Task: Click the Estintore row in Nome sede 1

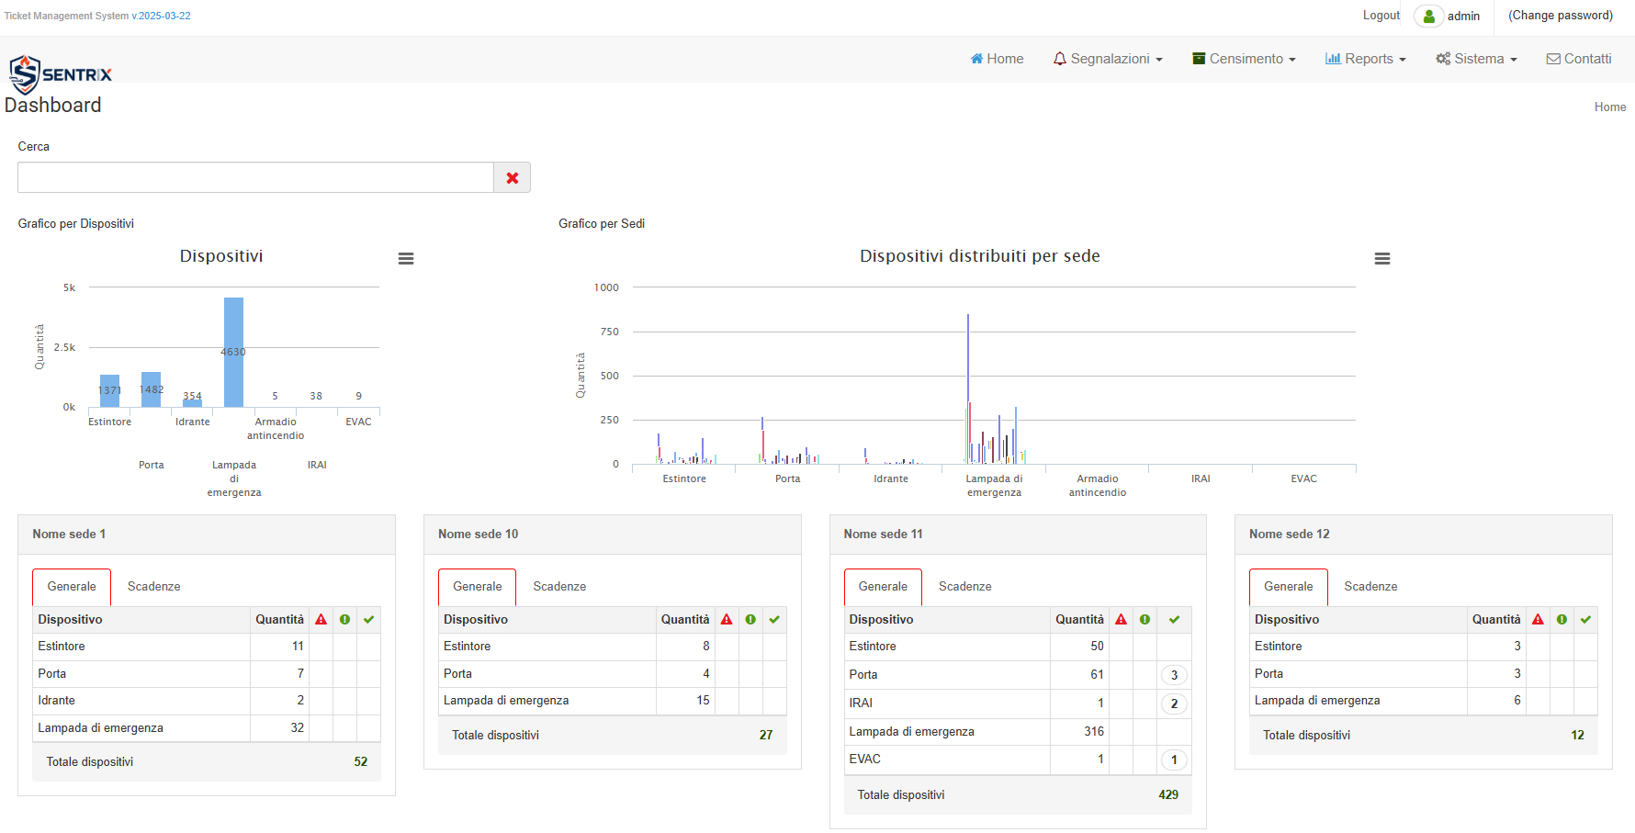Action: (x=207, y=647)
